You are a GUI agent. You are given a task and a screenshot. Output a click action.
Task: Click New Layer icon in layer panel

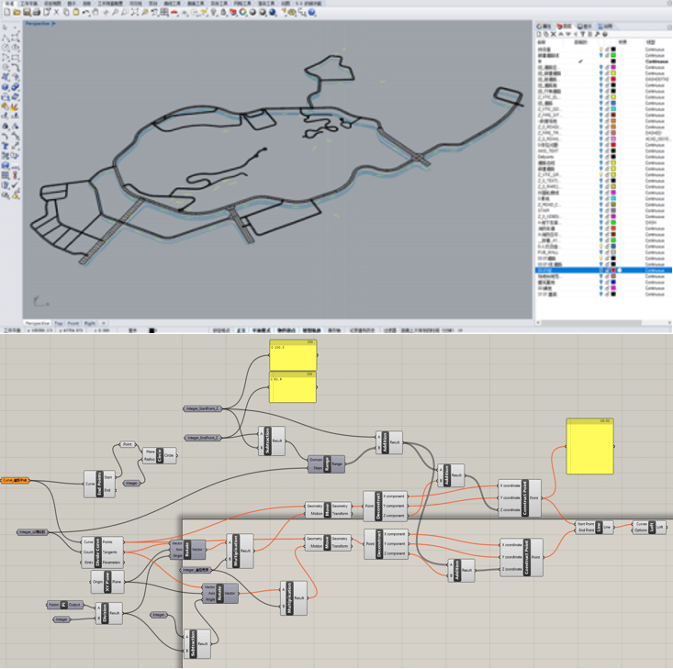(539, 34)
